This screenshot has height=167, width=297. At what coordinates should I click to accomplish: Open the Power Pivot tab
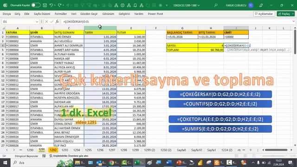155,14
